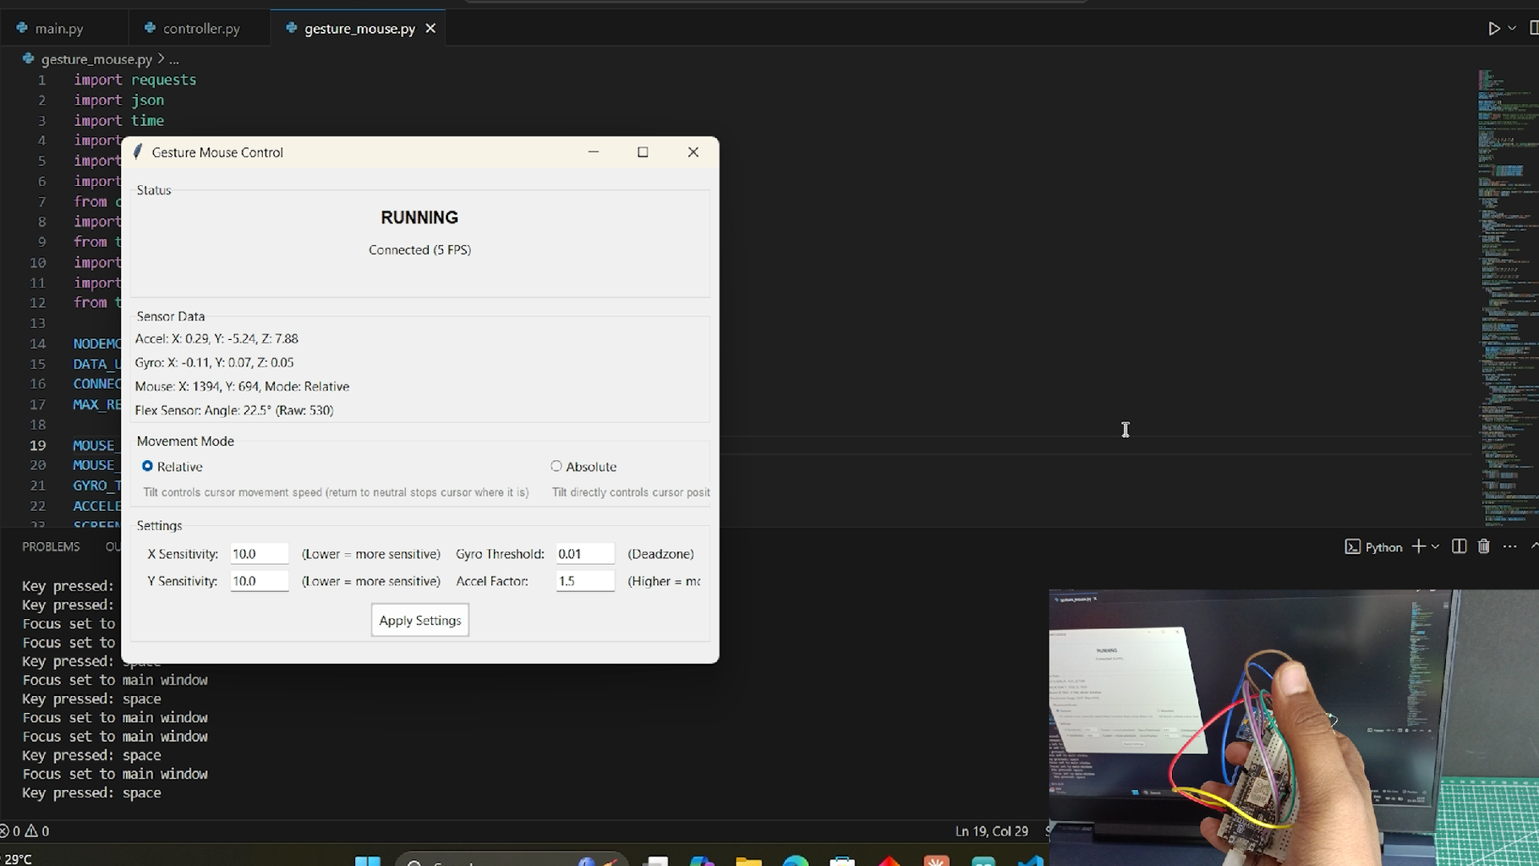The image size is (1539, 866).
Task: Click the Connected (5 FPS) text
Action: [x=419, y=249]
